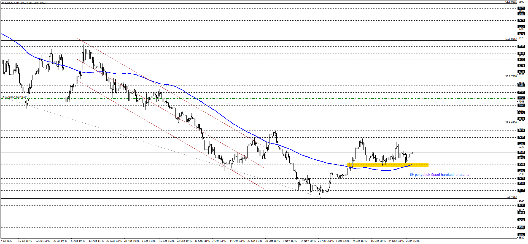Click the 7452 price label on axis

pyautogui.click(x=521, y=98)
